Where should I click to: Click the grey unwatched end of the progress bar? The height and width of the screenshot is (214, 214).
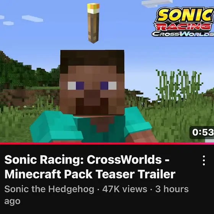209,141
